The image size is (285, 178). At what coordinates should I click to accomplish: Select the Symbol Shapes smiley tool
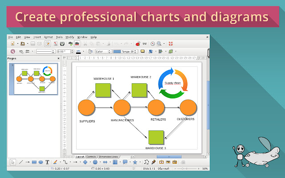(x=95, y=162)
